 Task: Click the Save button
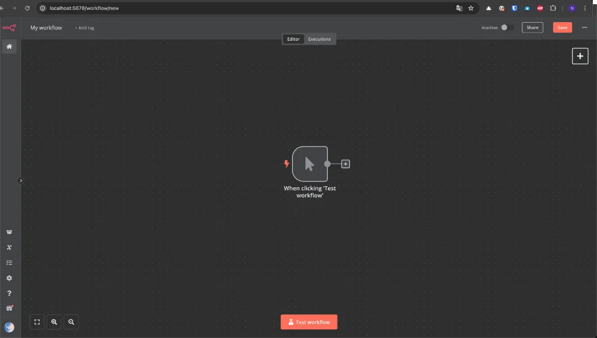point(563,27)
